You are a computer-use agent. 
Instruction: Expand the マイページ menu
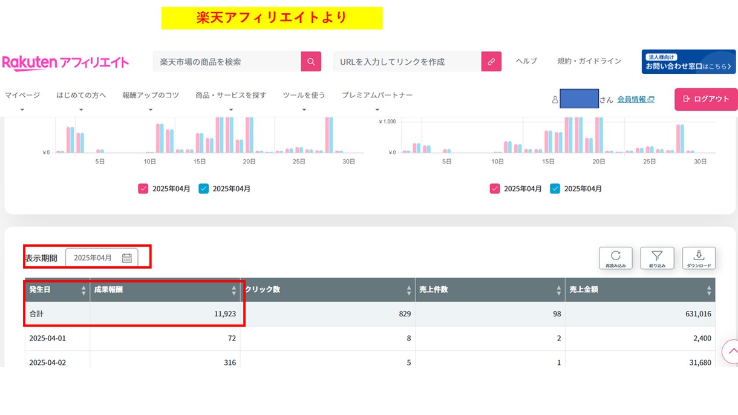point(22,96)
